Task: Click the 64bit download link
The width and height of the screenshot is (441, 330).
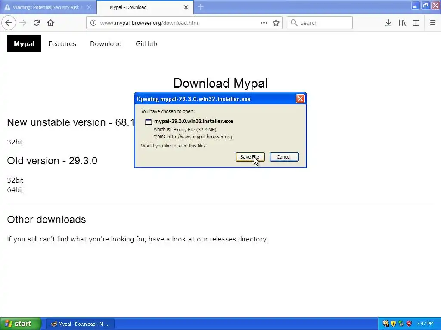Action: pos(15,189)
